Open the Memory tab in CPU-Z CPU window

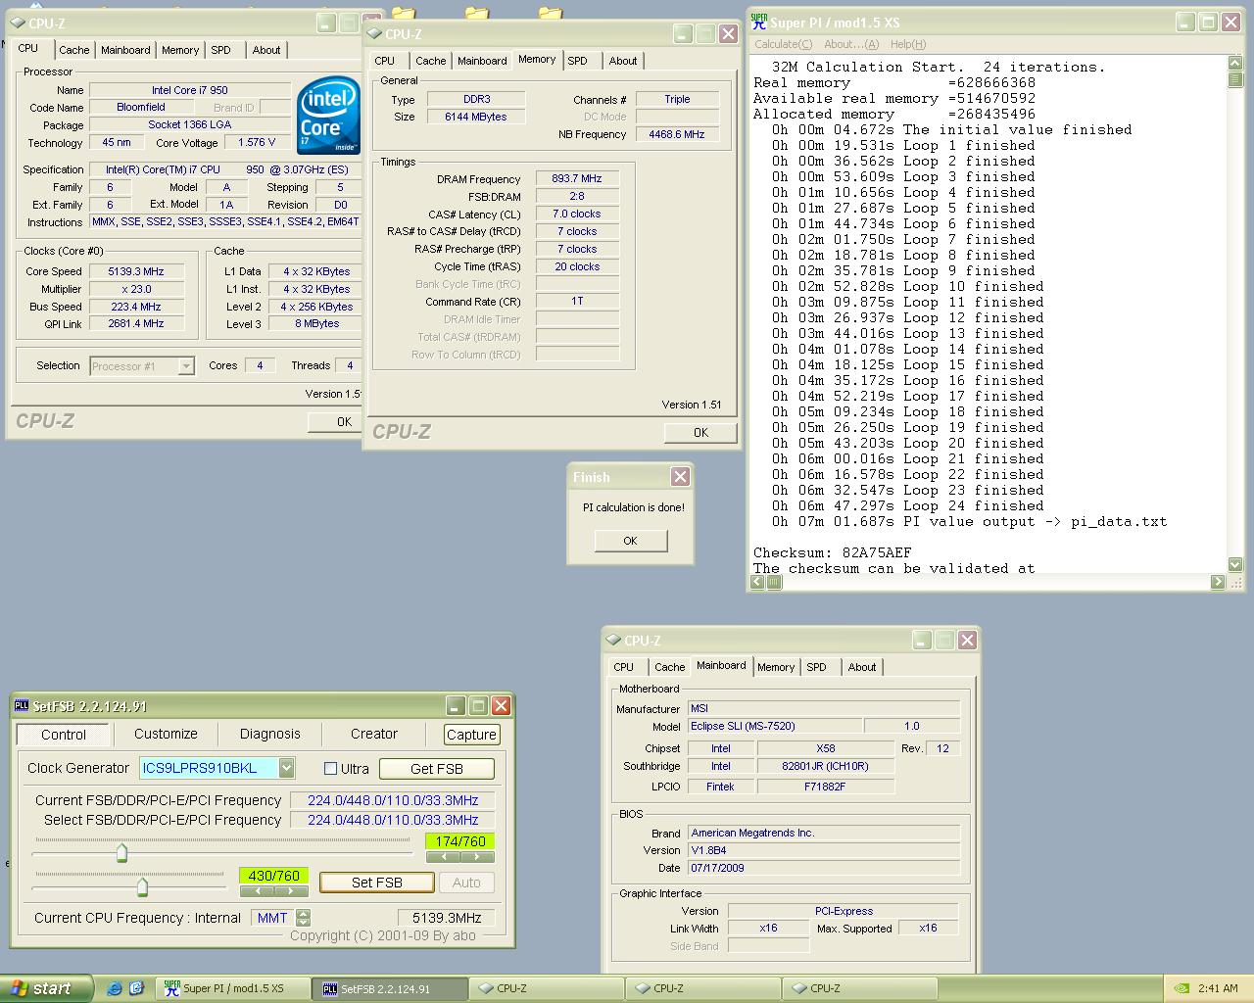click(x=180, y=50)
